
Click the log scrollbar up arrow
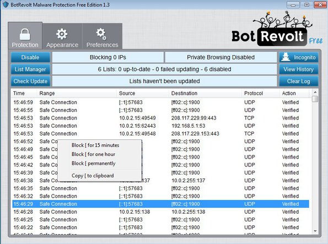tap(315, 92)
